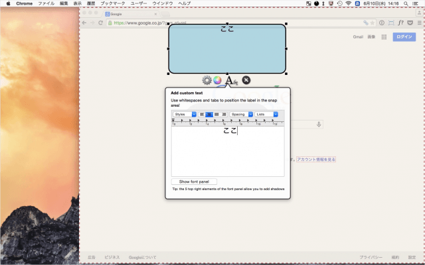Toggle left text alignment
The width and height of the screenshot is (425, 265).
pos(202,114)
